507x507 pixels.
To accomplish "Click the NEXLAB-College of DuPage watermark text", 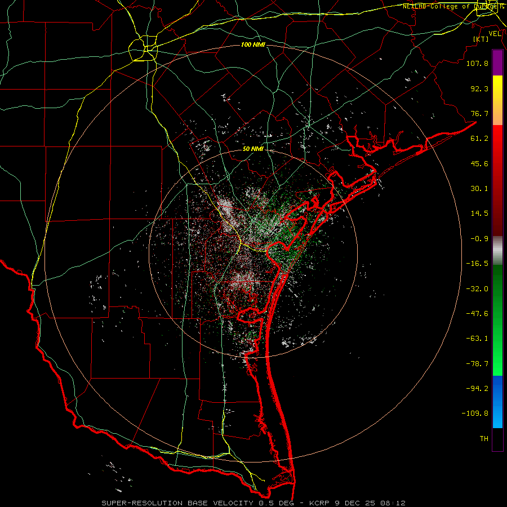I will pos(454,6).
